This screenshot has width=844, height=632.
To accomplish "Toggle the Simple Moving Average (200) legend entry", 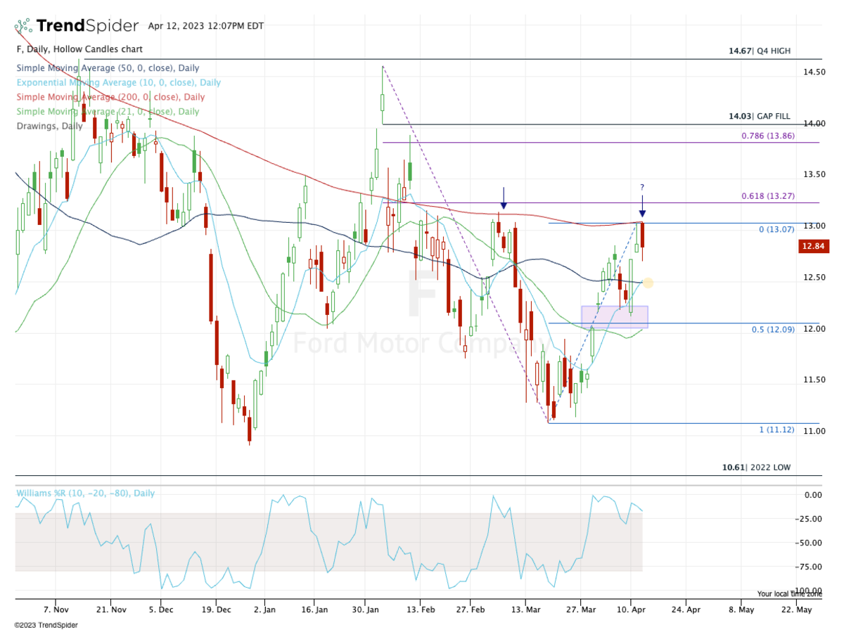I will click(110, 97).
